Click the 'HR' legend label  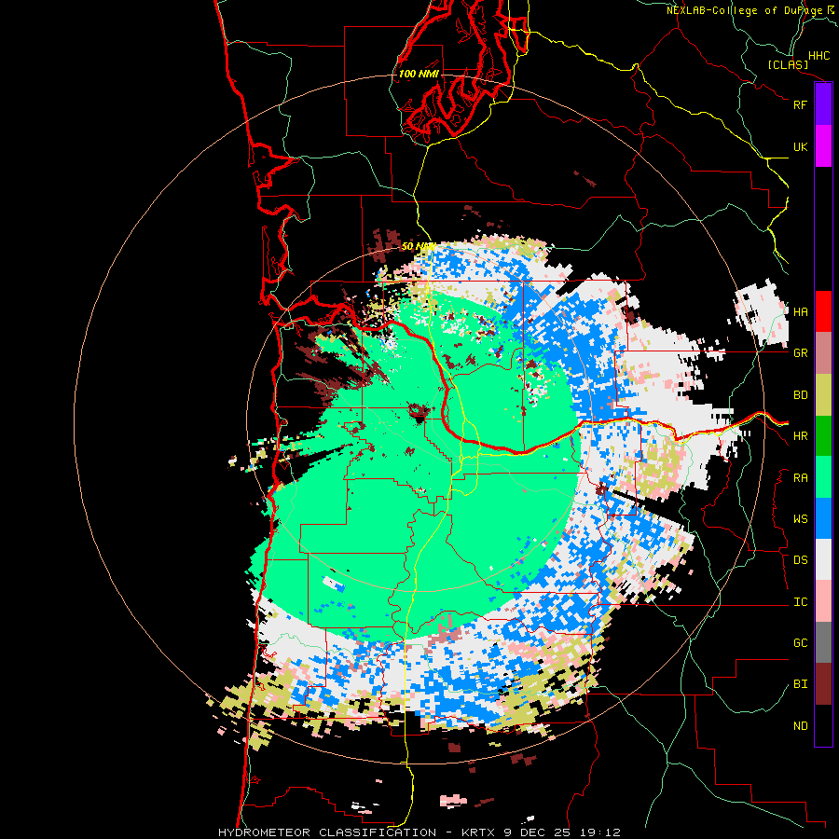800,436
